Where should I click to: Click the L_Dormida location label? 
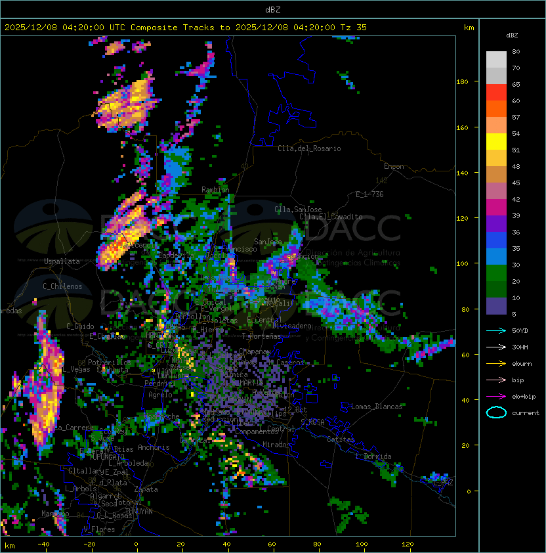pyautogui.click(x=373, y=456)
